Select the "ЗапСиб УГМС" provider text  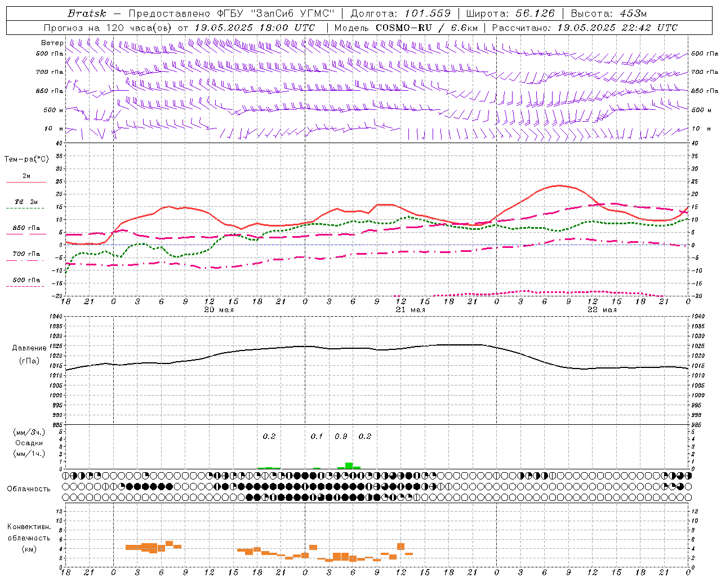point(294,14)
